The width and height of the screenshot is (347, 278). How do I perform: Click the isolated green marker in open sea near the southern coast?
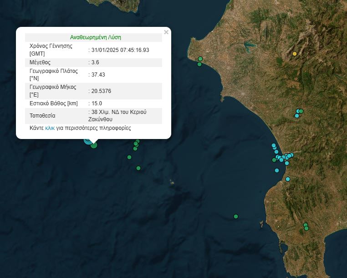[x=236, y=216]
